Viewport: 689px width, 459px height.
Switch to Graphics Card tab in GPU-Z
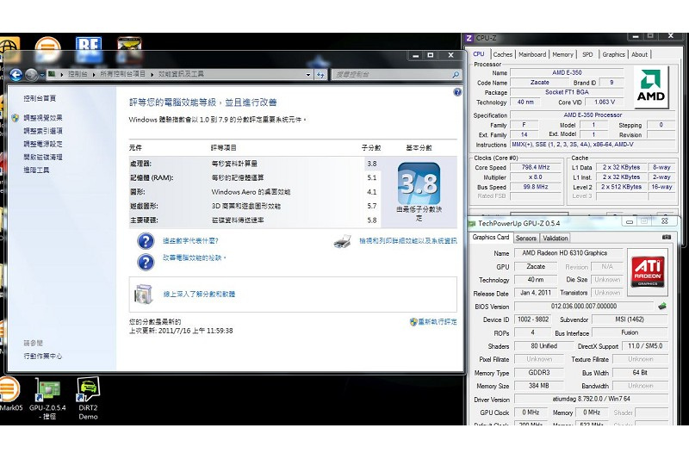pos(490,237)
